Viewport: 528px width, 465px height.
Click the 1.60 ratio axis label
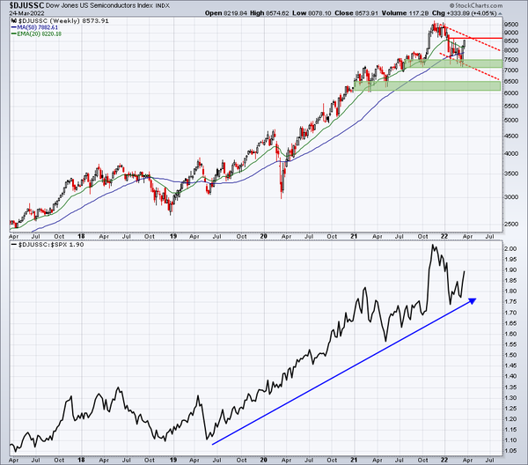pos(510,334)
